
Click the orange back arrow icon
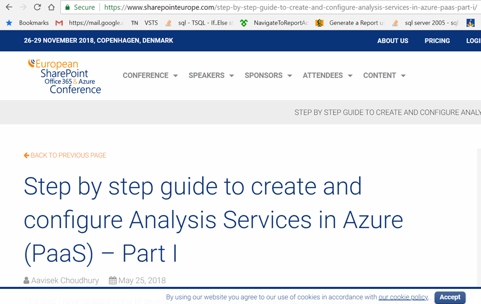pos(26,155)
